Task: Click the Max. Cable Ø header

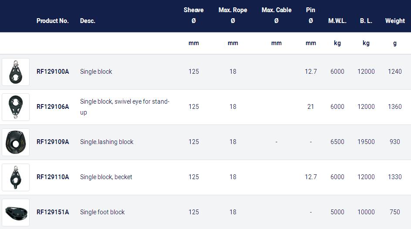Action: click(276, 15)
